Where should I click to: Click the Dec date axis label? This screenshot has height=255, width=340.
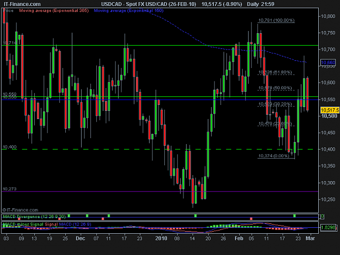click(80, 238)
